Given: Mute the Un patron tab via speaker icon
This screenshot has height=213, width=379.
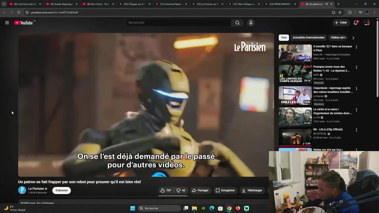Looking at the screenshot, I should point(327,4).
